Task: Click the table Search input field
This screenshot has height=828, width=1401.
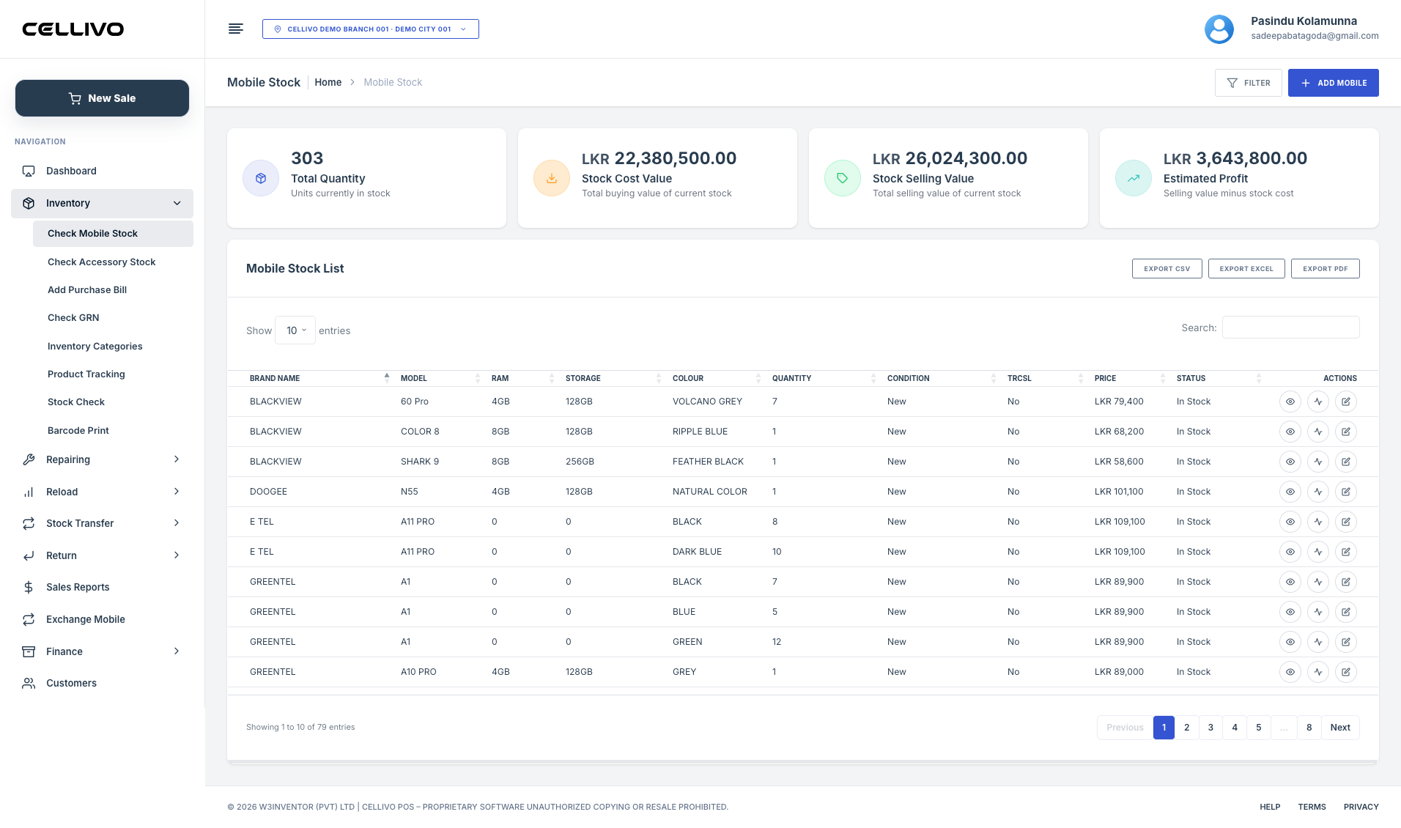Action: (x=1290, y=328)
